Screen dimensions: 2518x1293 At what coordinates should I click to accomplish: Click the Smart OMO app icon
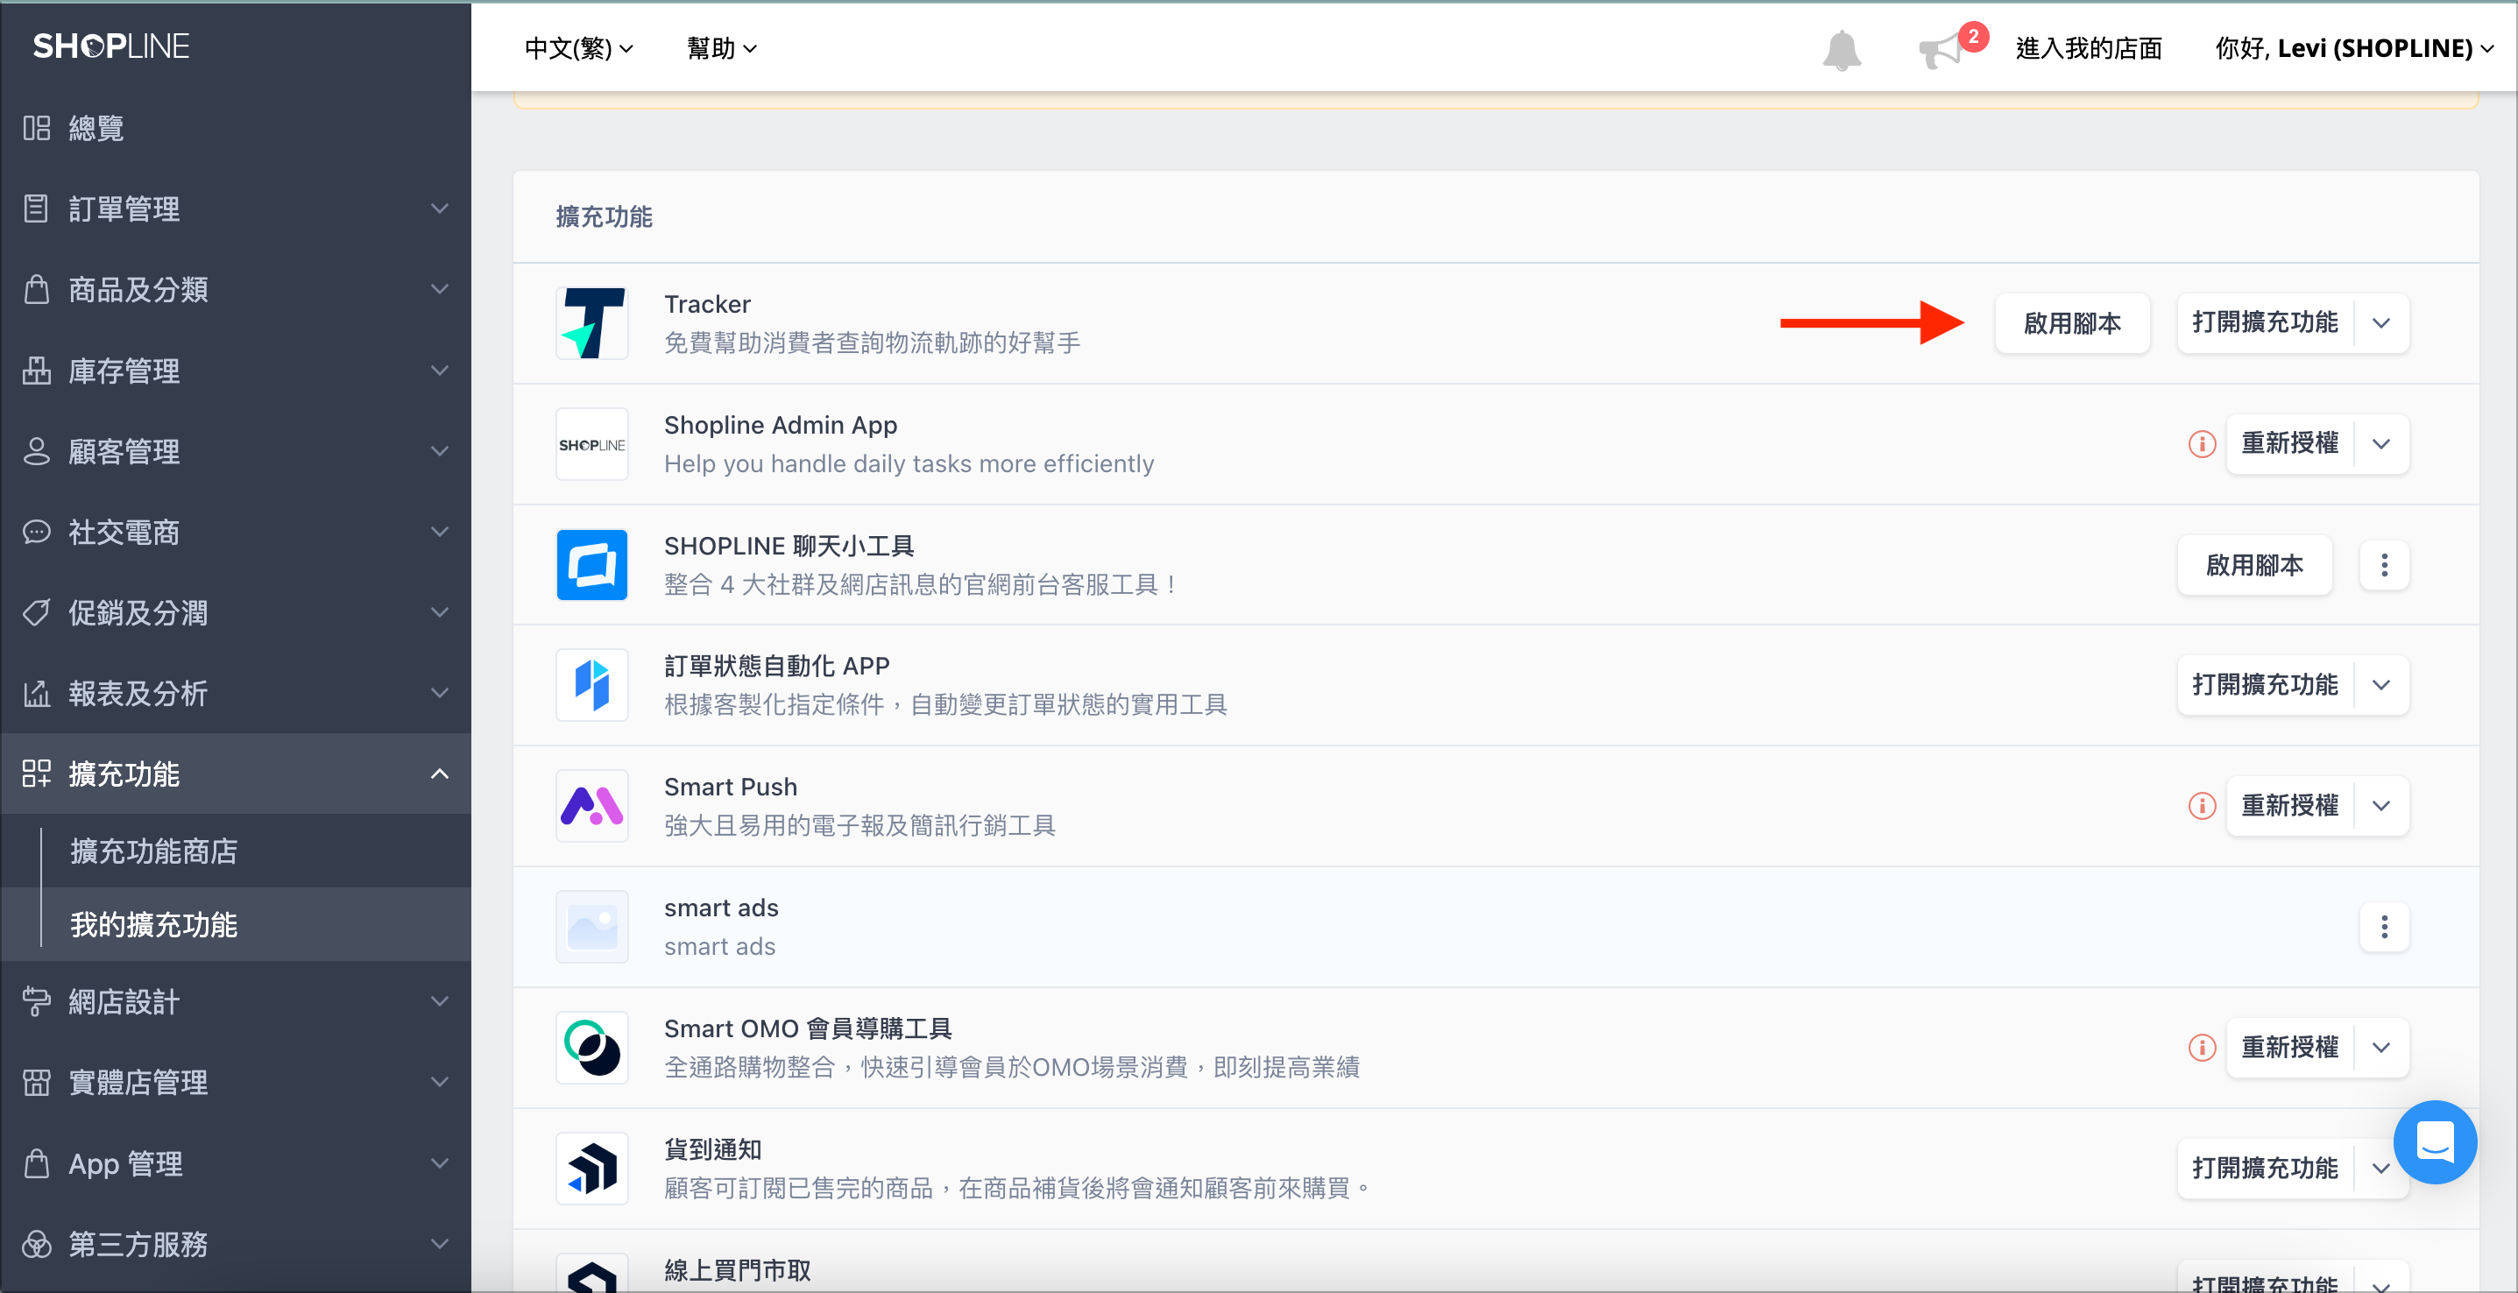591,1048
